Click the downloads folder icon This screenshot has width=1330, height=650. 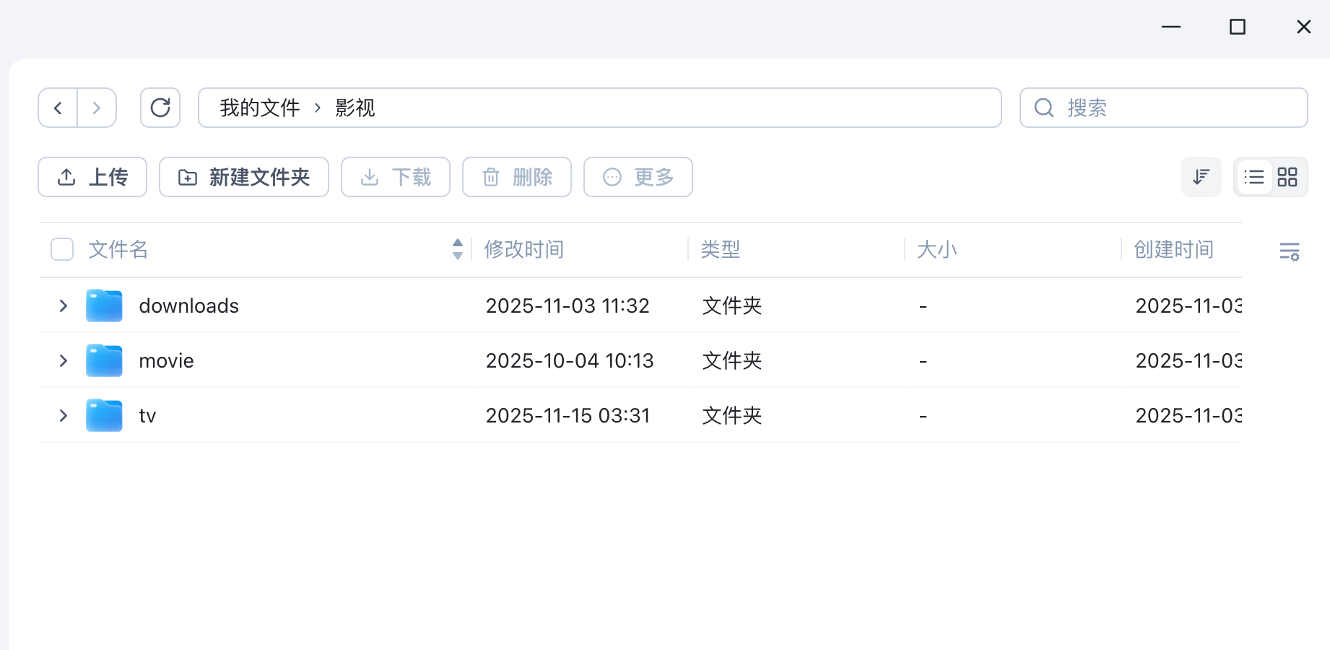[104, 306]
